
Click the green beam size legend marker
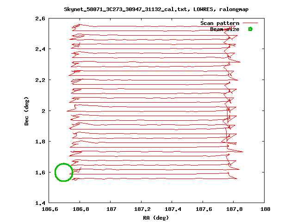click(250, 29)
